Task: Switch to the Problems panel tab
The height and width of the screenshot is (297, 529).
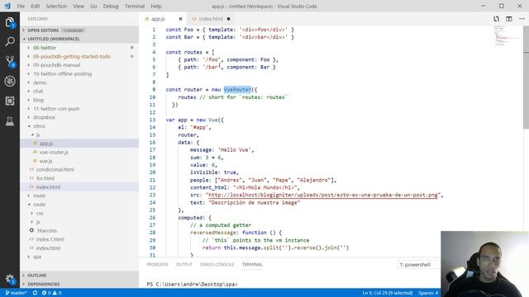Action: pos(157,265)
